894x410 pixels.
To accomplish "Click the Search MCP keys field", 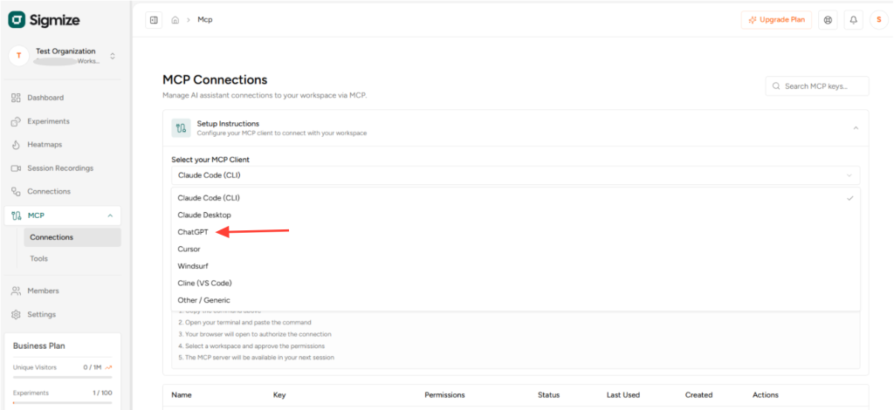I will coord(817,86).
